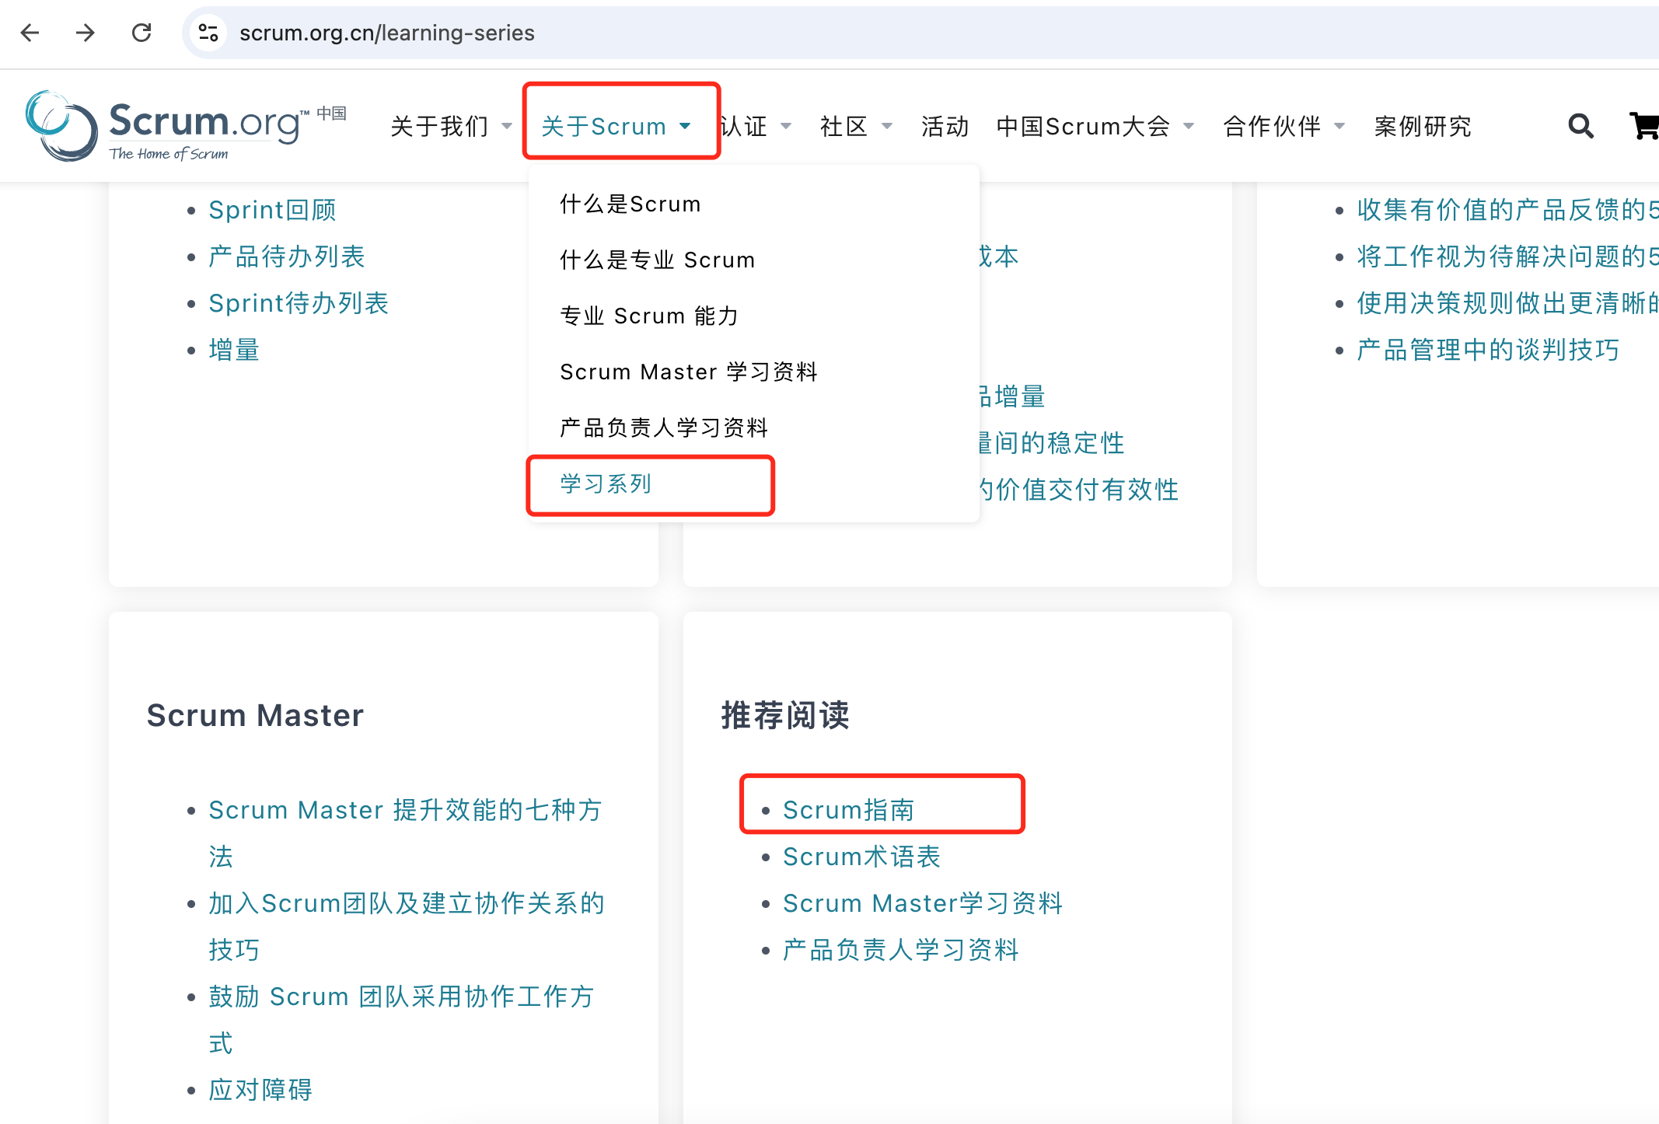
Task: Click the search magnifier icon
Action: (x=1580, y=126)
